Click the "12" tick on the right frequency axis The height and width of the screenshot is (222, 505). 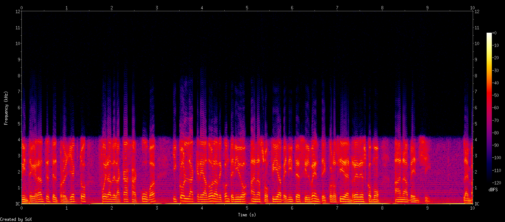point(477,11)
